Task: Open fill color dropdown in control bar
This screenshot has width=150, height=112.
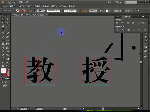Action: click(20, 11)
